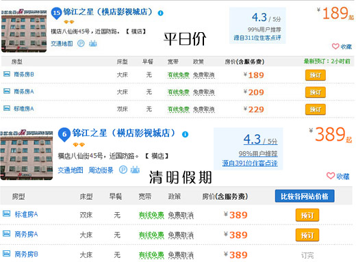This screenshot has width=356, height=262.
Task: Click large ¥189起 price at top
Action: (x=335, y=13)
